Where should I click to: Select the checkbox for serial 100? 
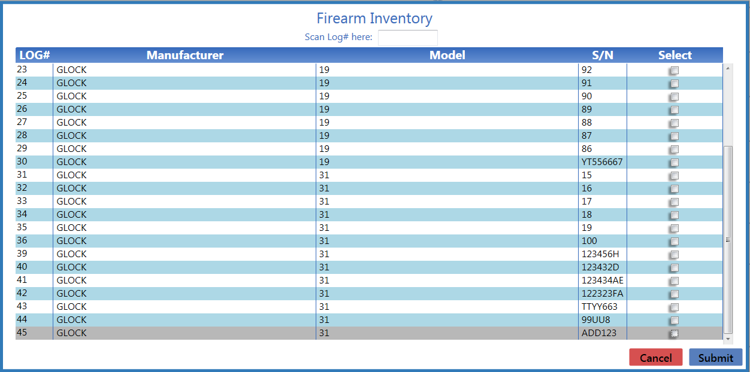(x=675, y=242)
